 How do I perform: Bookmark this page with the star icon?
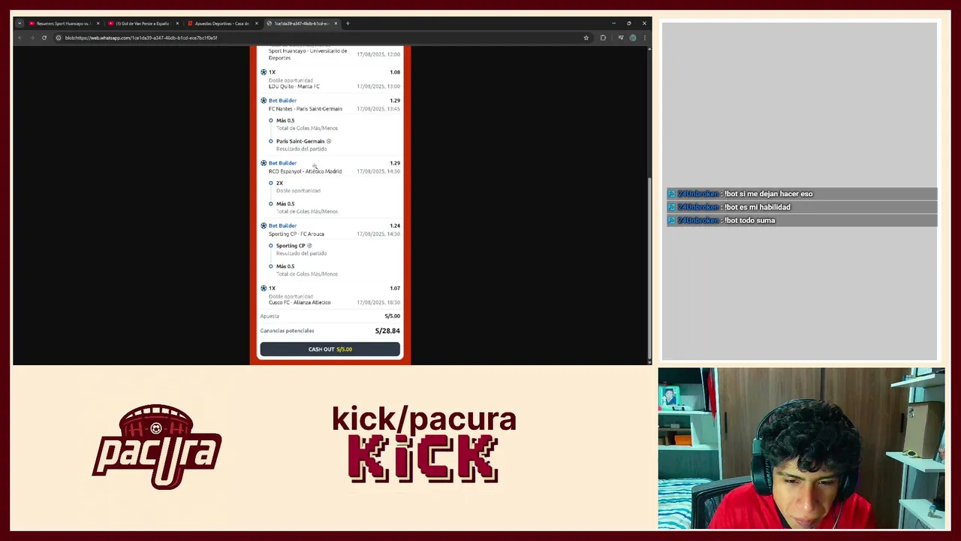pyautogui.click(x=586, y=38)
